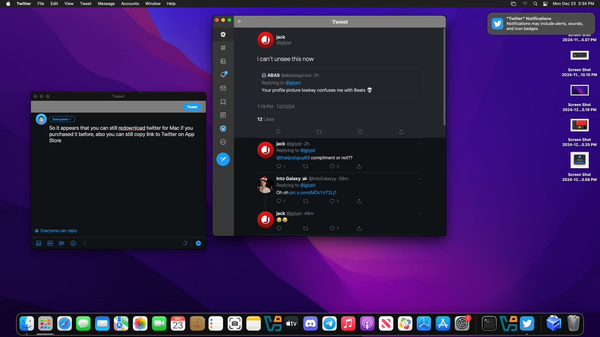The height and width of the screenshot is (337, 600).
Task: Click the 'Everyone can reply' link
Action: [x=56, y=231]
